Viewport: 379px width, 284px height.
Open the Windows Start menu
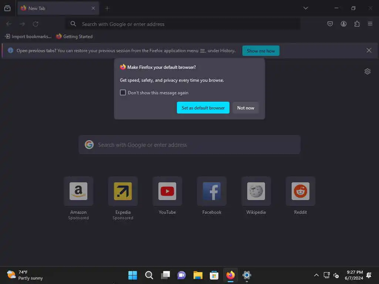tap(133, 275)
